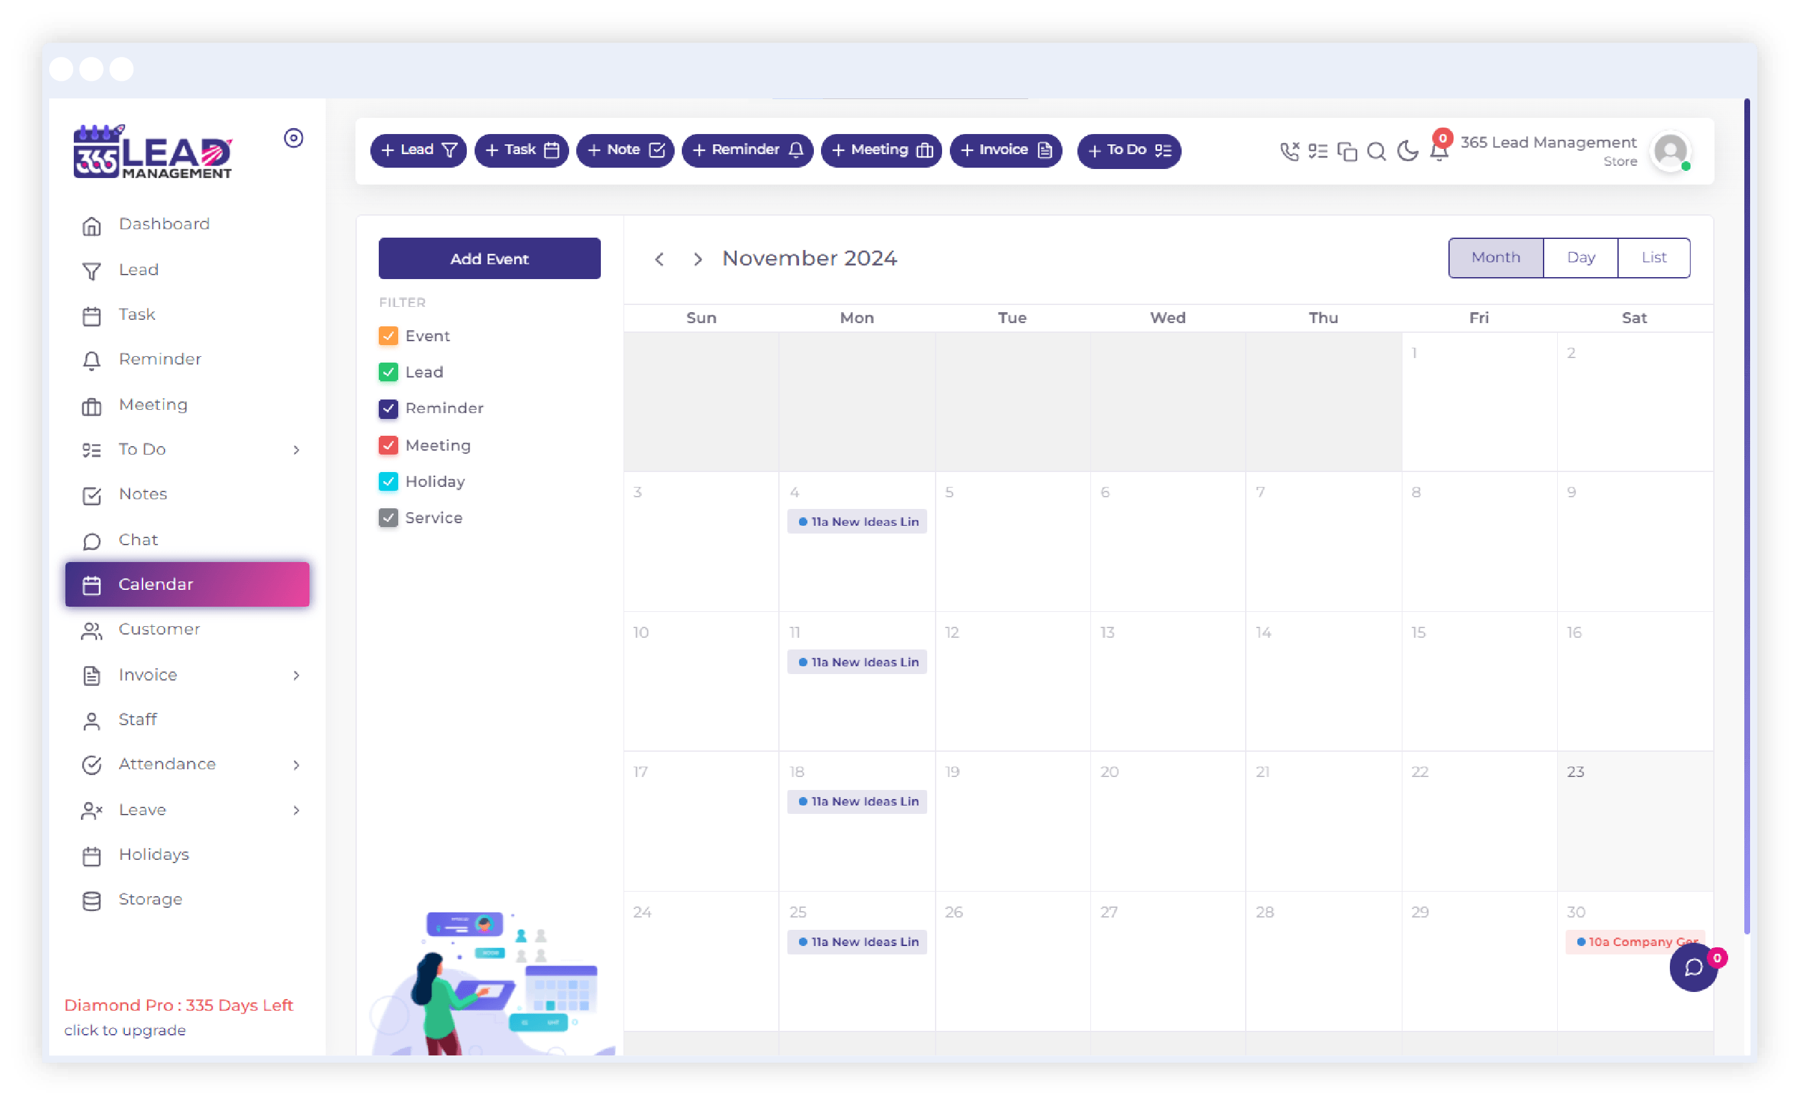
Task: Click the Notes icon in sidebar
Action: tap(91, 493)
